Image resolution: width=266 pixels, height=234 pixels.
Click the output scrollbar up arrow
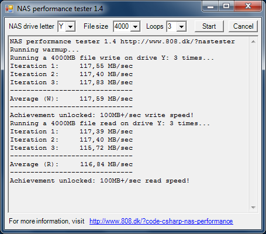tap(253, 42)
